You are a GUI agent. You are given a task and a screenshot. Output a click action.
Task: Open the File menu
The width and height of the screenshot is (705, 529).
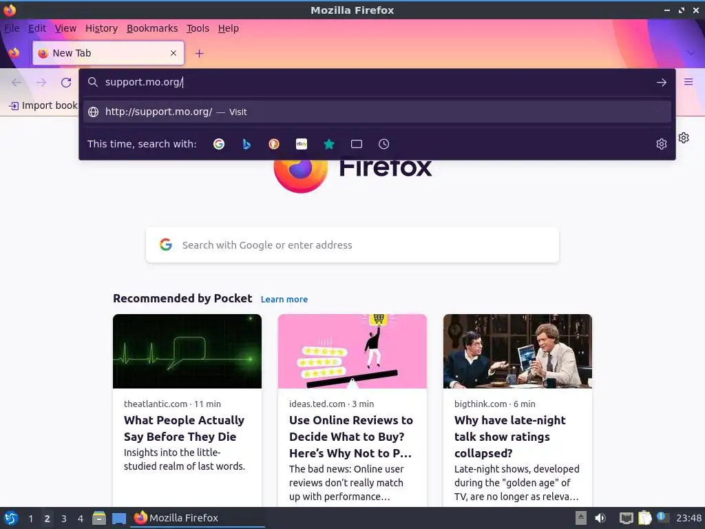(12, 28)
